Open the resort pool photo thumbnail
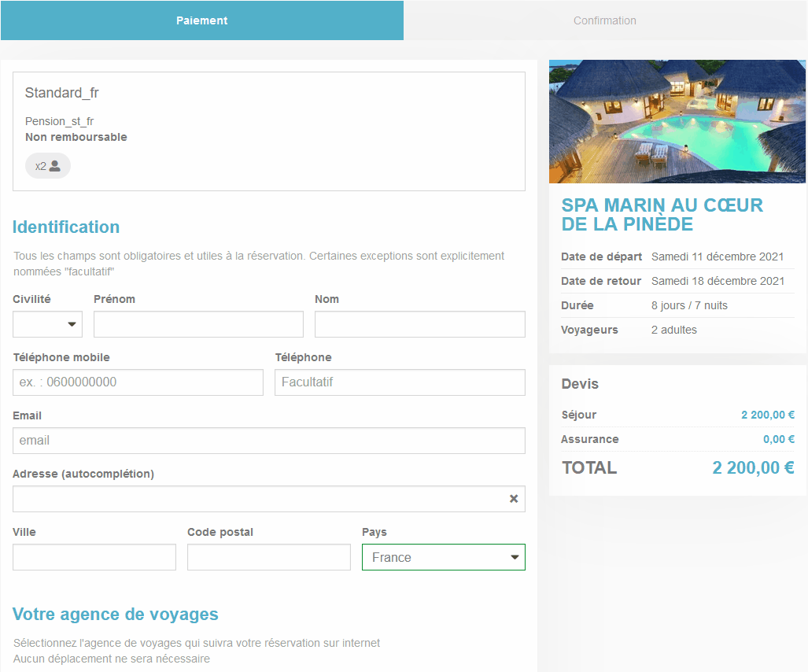808x672 pixels. point(677,121)
